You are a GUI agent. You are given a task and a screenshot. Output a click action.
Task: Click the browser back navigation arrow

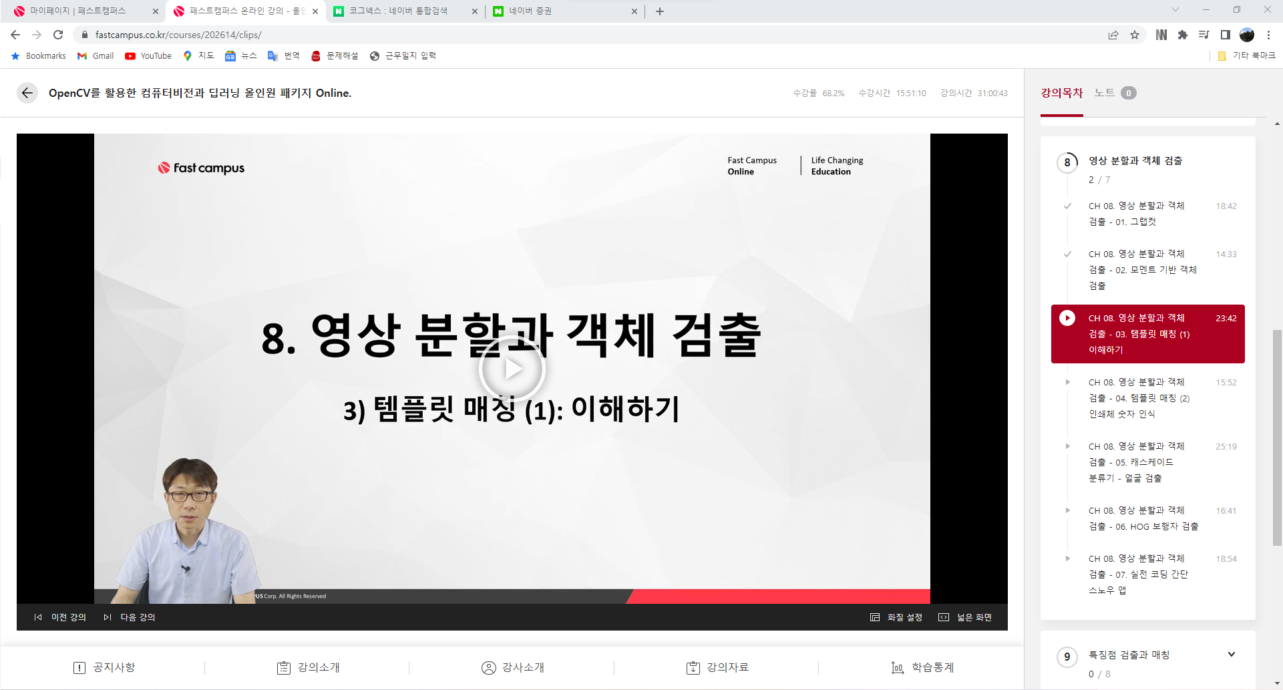click(x=15, y=35)
